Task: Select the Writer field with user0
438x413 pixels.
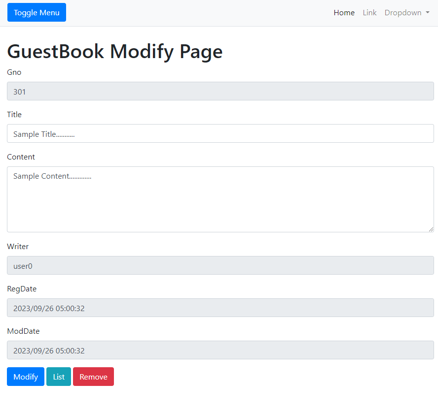Action: click(x=220, y=265)
